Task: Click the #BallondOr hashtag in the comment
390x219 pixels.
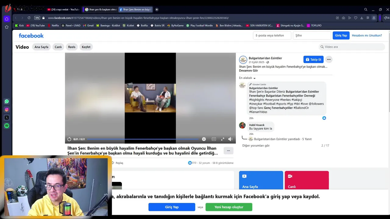Action: point(301,108)
